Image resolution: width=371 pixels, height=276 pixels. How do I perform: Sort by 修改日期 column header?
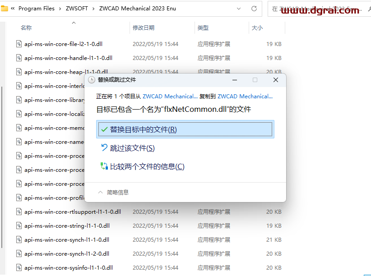(x=144, y=28)
